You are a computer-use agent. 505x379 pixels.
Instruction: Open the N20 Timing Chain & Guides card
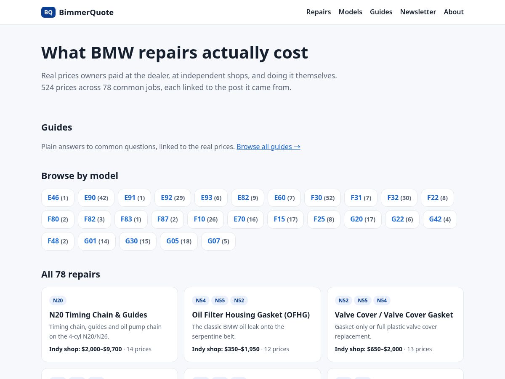click(109, 324)
